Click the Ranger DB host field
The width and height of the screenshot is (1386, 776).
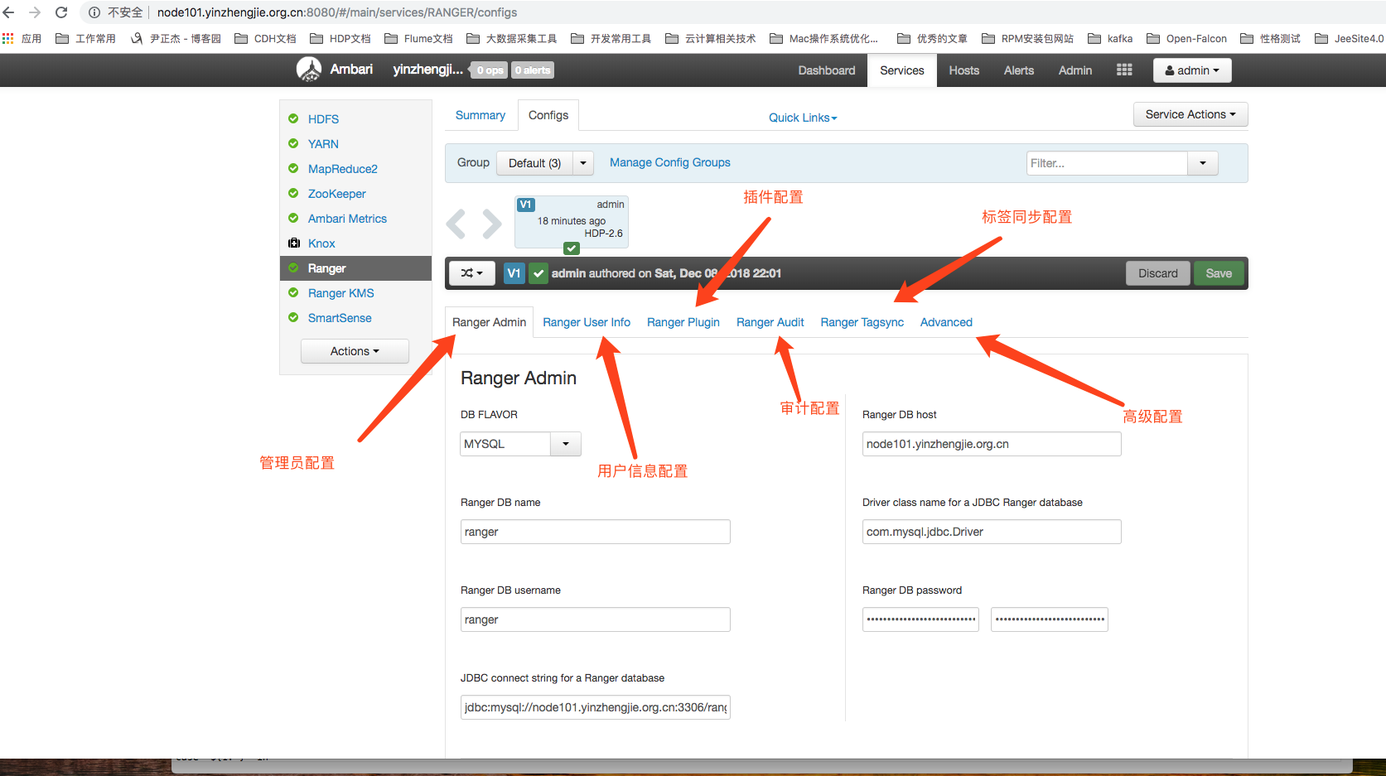(x=992, y=444)
